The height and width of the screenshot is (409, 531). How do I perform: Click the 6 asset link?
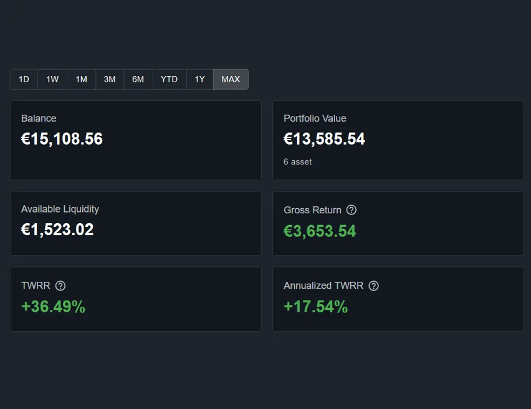pos(297,161)
